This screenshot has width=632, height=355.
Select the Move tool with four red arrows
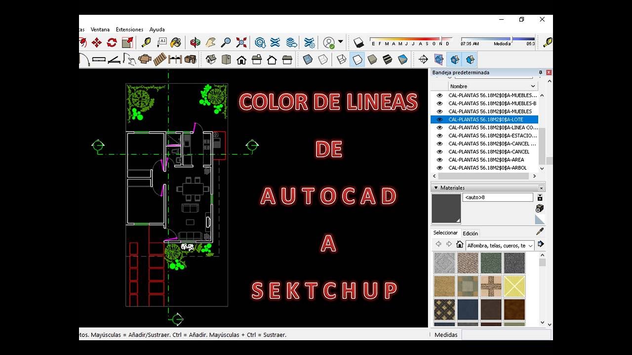pos(96,42)
